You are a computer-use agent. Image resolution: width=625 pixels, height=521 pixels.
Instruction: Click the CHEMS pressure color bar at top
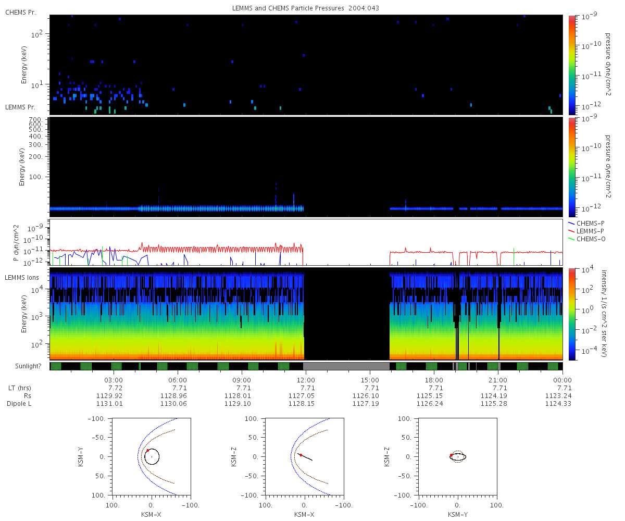click(571, 64)
